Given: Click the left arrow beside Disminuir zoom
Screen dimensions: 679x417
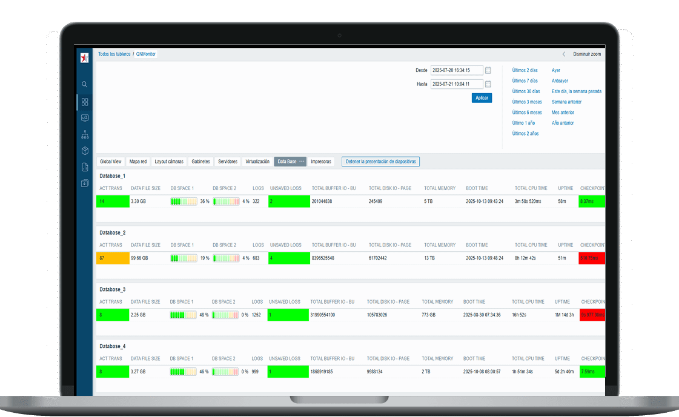Looking at the screenshot, I should point(564,54).
